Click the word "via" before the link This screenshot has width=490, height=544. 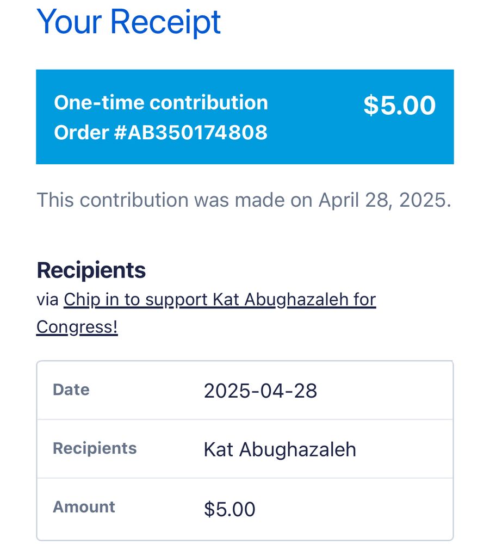47,300
